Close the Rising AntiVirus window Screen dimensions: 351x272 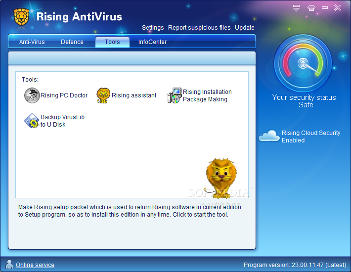pos(338,8)
